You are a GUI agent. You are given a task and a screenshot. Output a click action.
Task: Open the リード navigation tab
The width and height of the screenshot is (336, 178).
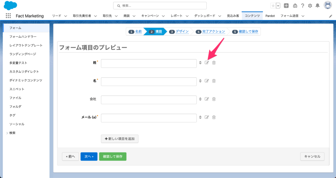[x=56, y=16]
